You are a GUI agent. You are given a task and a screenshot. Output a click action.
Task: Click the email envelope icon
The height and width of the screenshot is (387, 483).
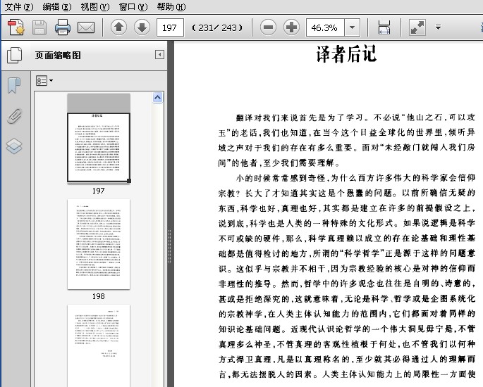tap(86, 27)
